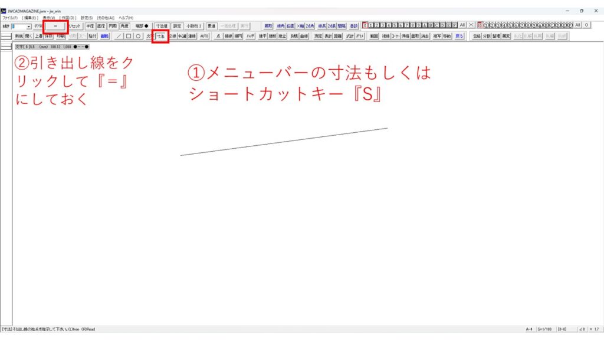604x340 pixels.
Task: Select the line drawing tool icon
Action: click(x=120, y=36)
